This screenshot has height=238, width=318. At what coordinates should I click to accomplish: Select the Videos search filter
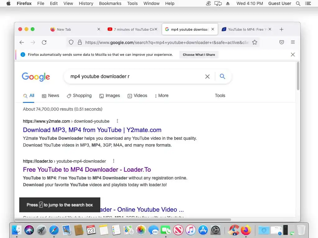[x=137, y=95]
